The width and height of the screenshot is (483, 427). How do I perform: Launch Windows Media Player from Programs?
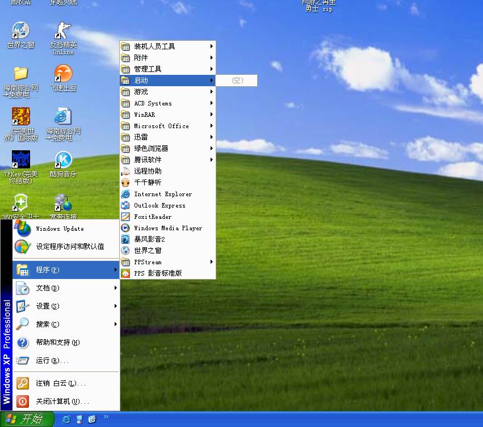pos(167,228)
